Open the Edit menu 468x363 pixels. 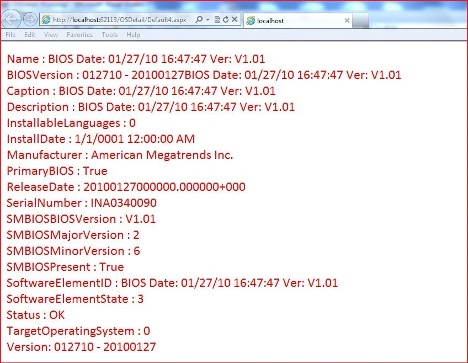(x=30, y=35)
